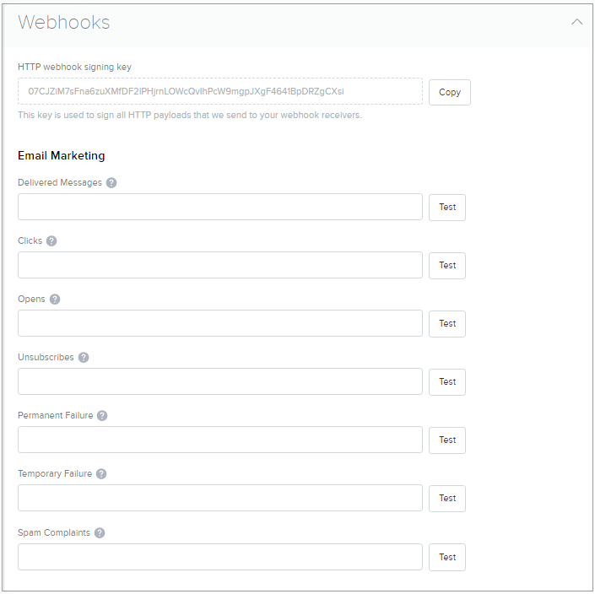Click help icon next to Permanent Failure
The image size is (595, 594).
click(102, 415)
